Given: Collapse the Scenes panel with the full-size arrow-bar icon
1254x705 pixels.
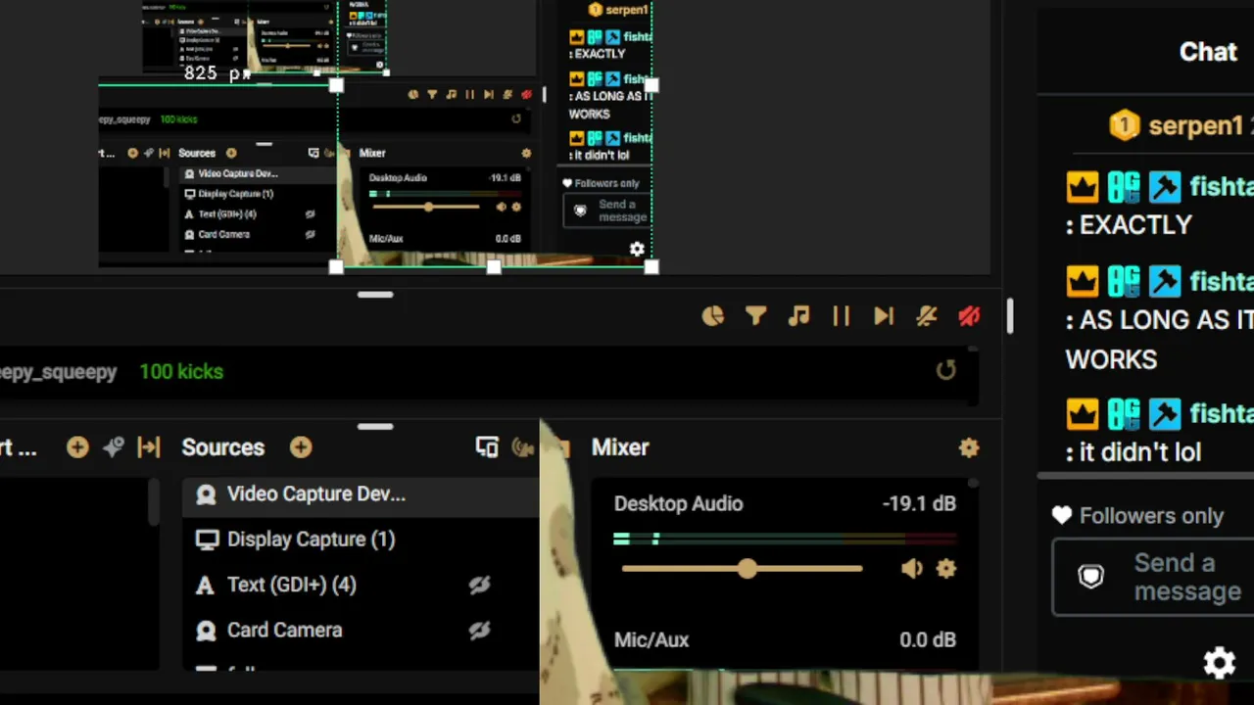Looking at the screenshot, I should [x=149, y=447].
